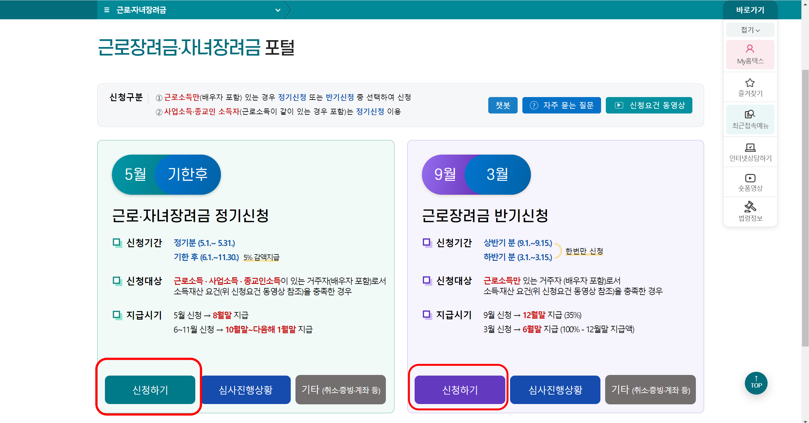Open the 숏폼영상 play icon
The height and width of the screenshot is (423, 809).
750,178
